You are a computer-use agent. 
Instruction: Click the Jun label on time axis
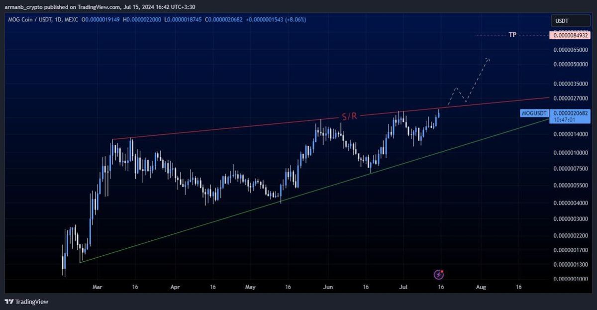pyautogui.click(x=327, y=287)
